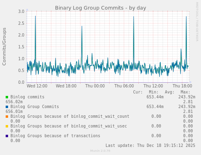Viewport: 201px width, 155px height.
Task: Click the 0.0 y-axis value
Action: (21, 82)
